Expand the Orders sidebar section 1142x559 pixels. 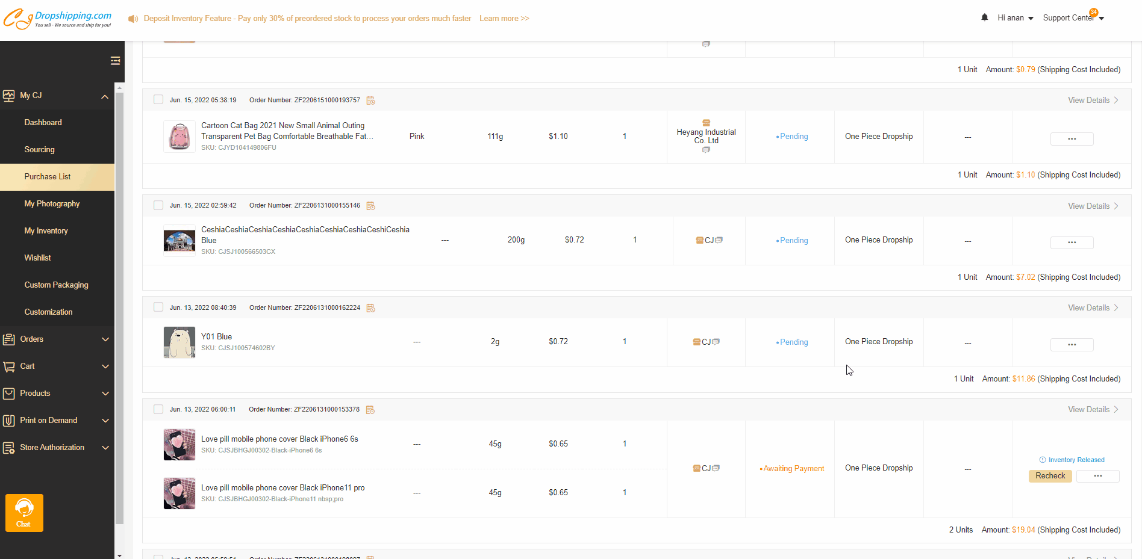point(57,339)
